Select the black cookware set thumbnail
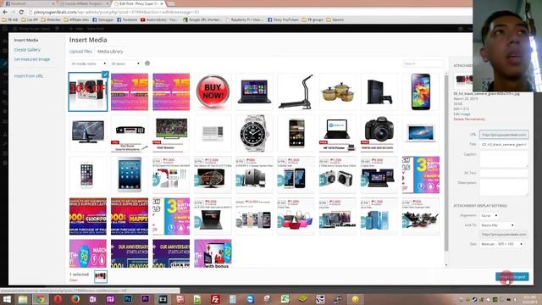 (x=421, y=217)
